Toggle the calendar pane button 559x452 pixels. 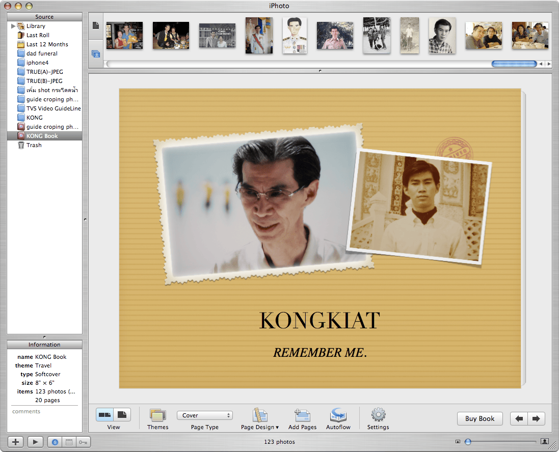pos(69,442)
